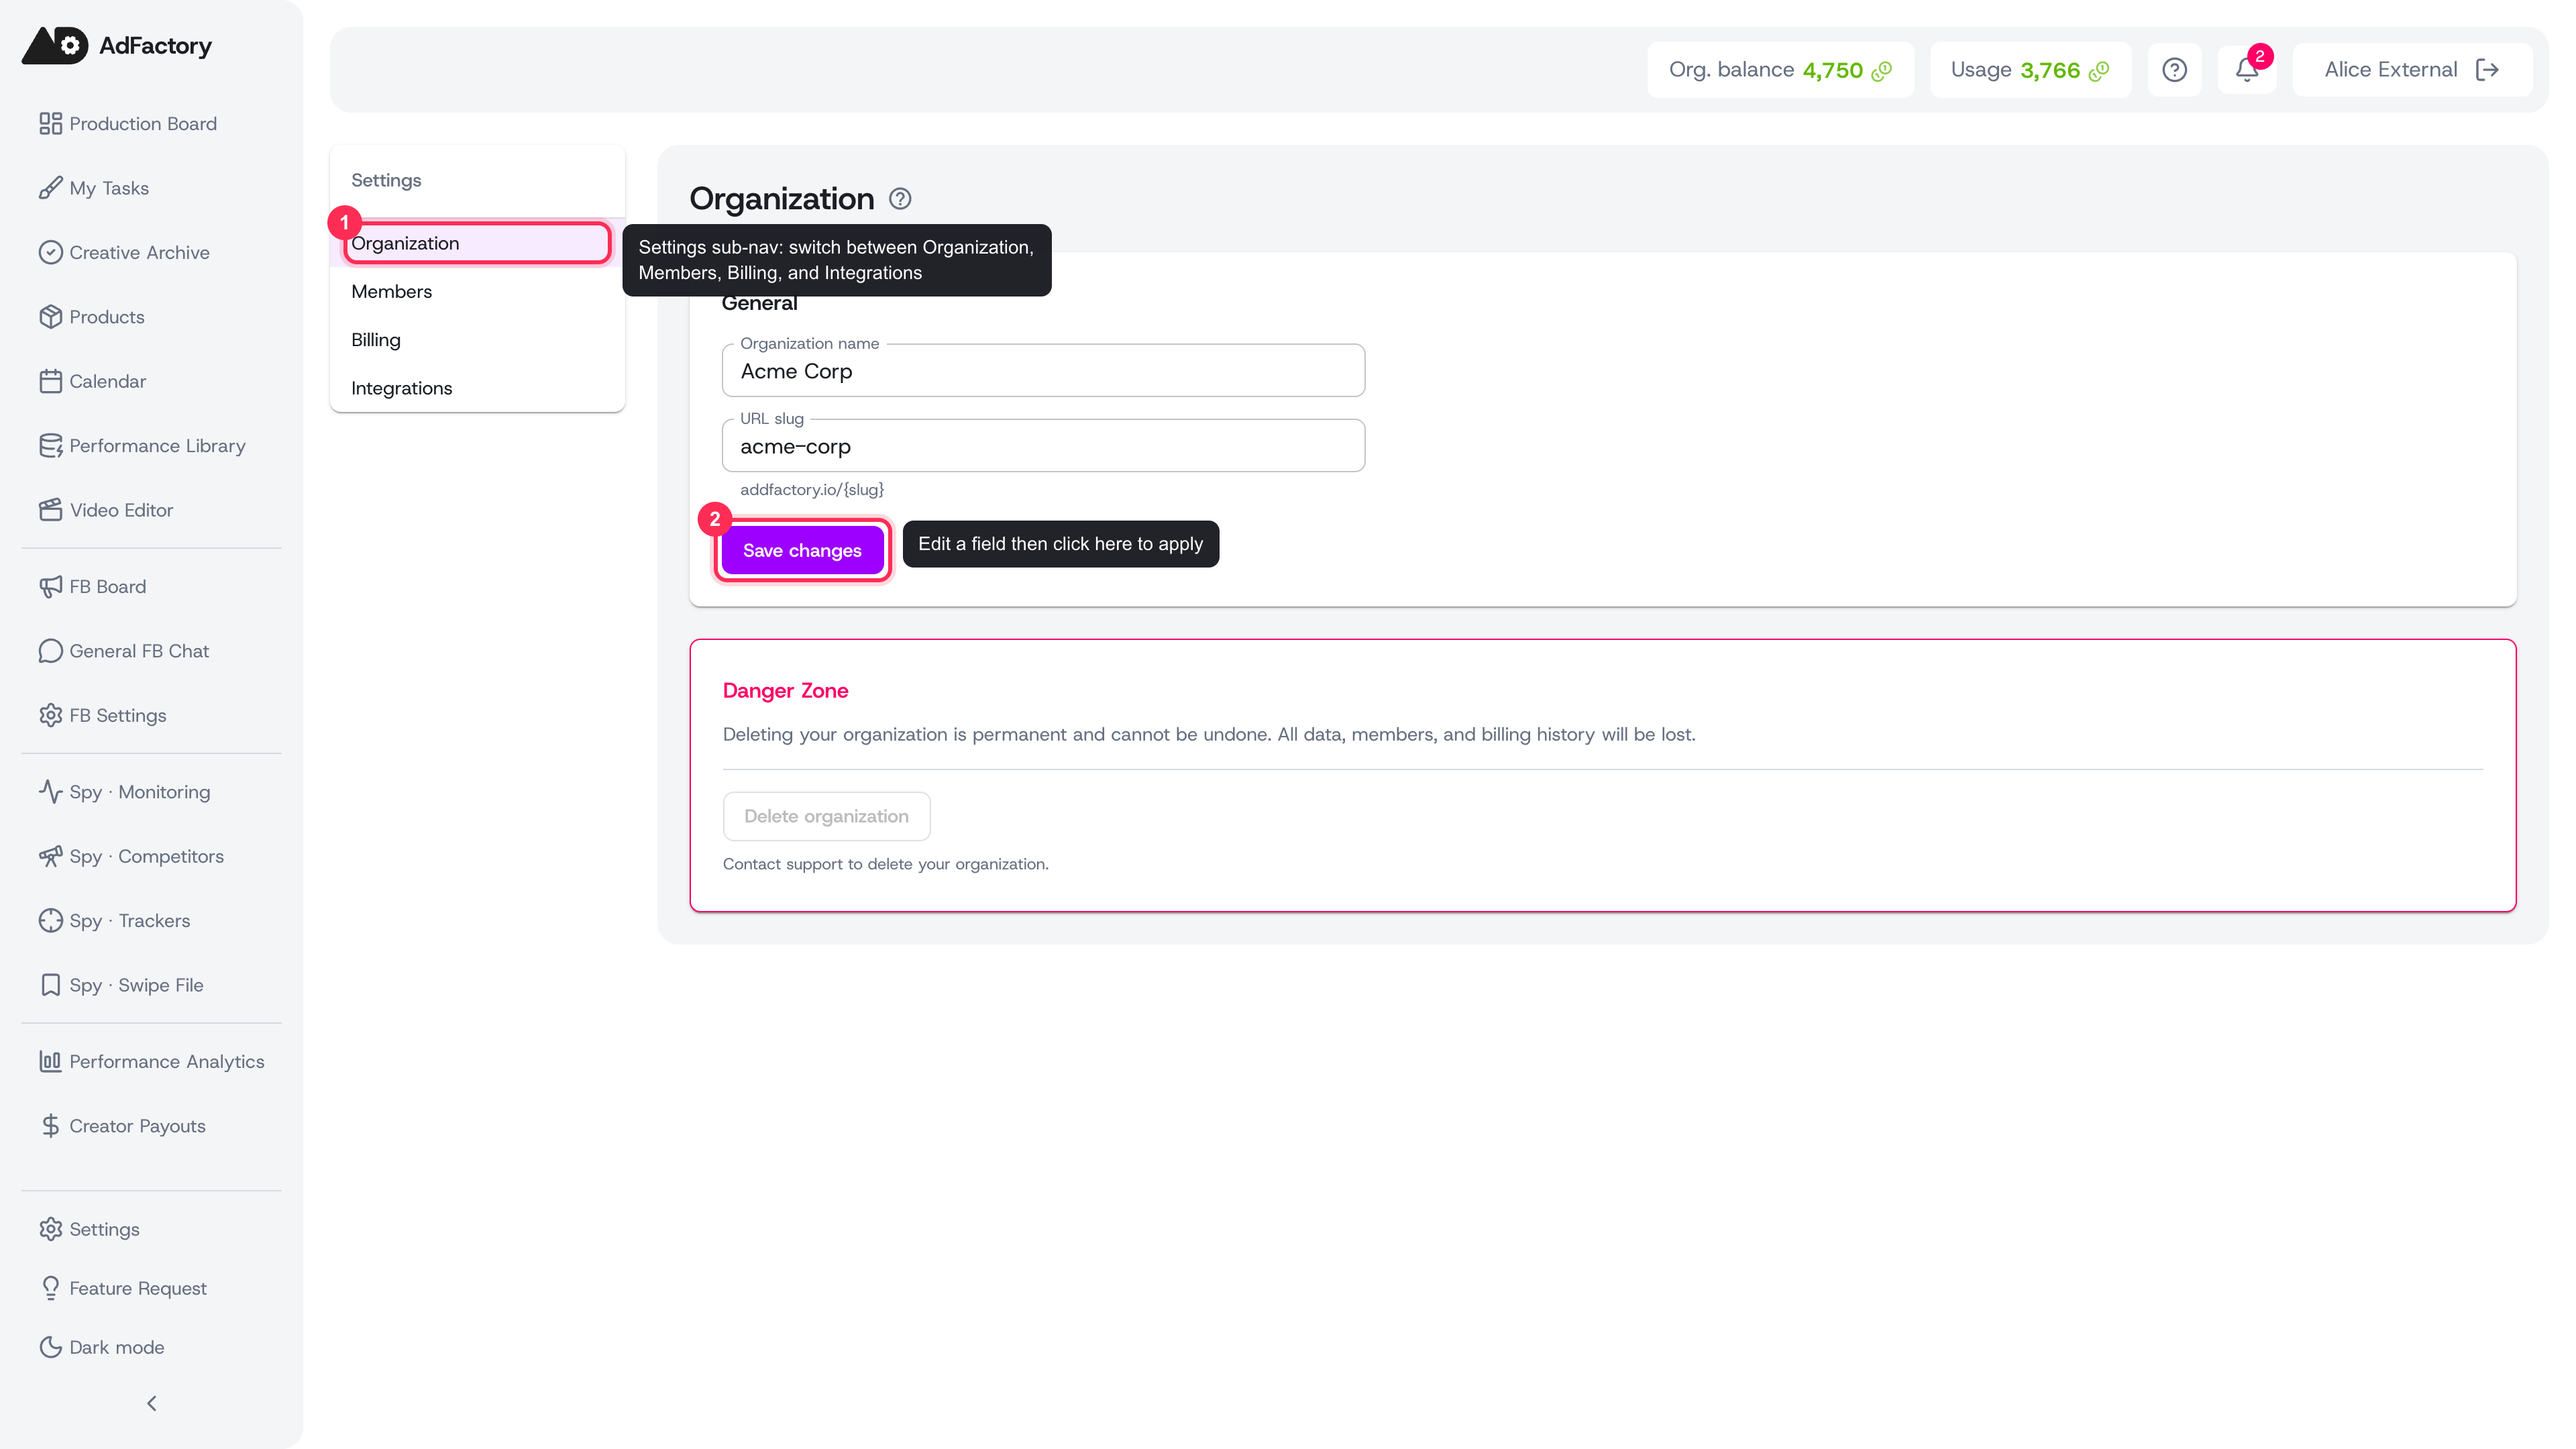Open Spy Trackers crosshair icon
This screenshot has width=2576, height=1449.
(x=50, y=920)
